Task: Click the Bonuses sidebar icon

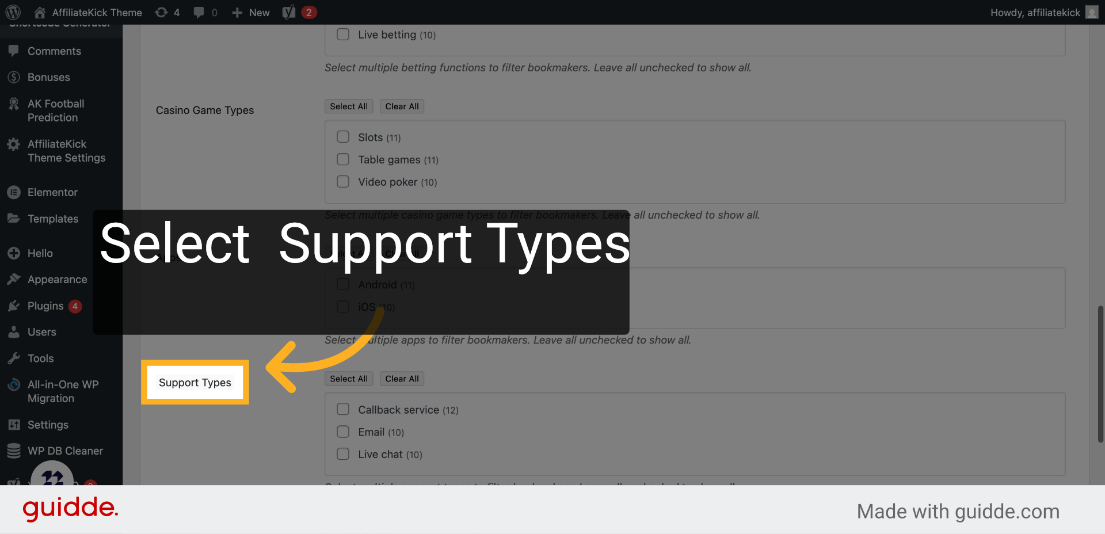Action: click(x=14, y=77)
